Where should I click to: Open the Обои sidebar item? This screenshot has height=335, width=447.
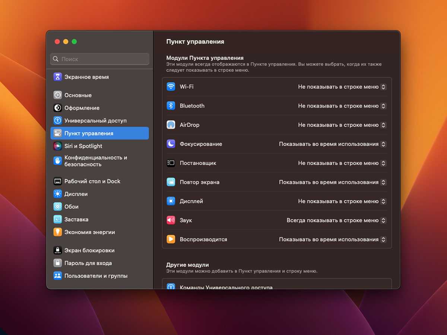pos(71,207)
